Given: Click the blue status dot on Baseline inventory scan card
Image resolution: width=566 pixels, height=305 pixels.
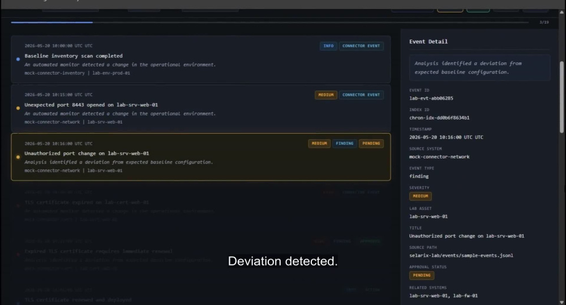Looking at the screenshot, I should 18,59.
